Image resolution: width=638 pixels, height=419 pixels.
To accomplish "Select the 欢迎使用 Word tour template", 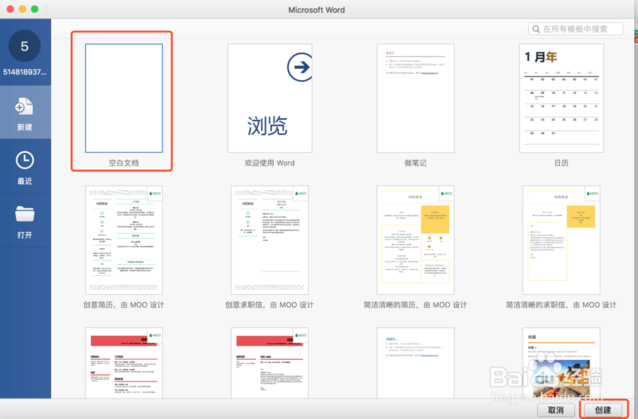I will pyautogui.click(x=270, y=98).
